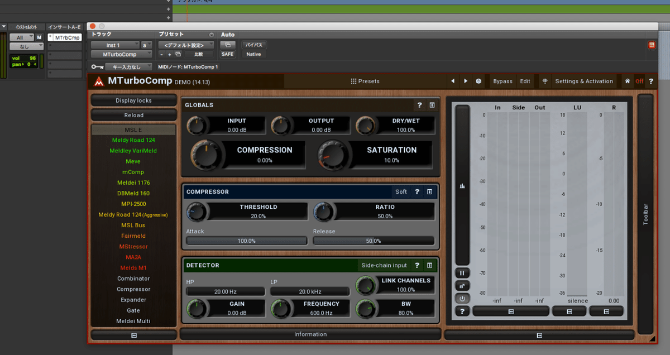
Task: Click the Release slider at 50.0%
Action: tap(374, 241)
